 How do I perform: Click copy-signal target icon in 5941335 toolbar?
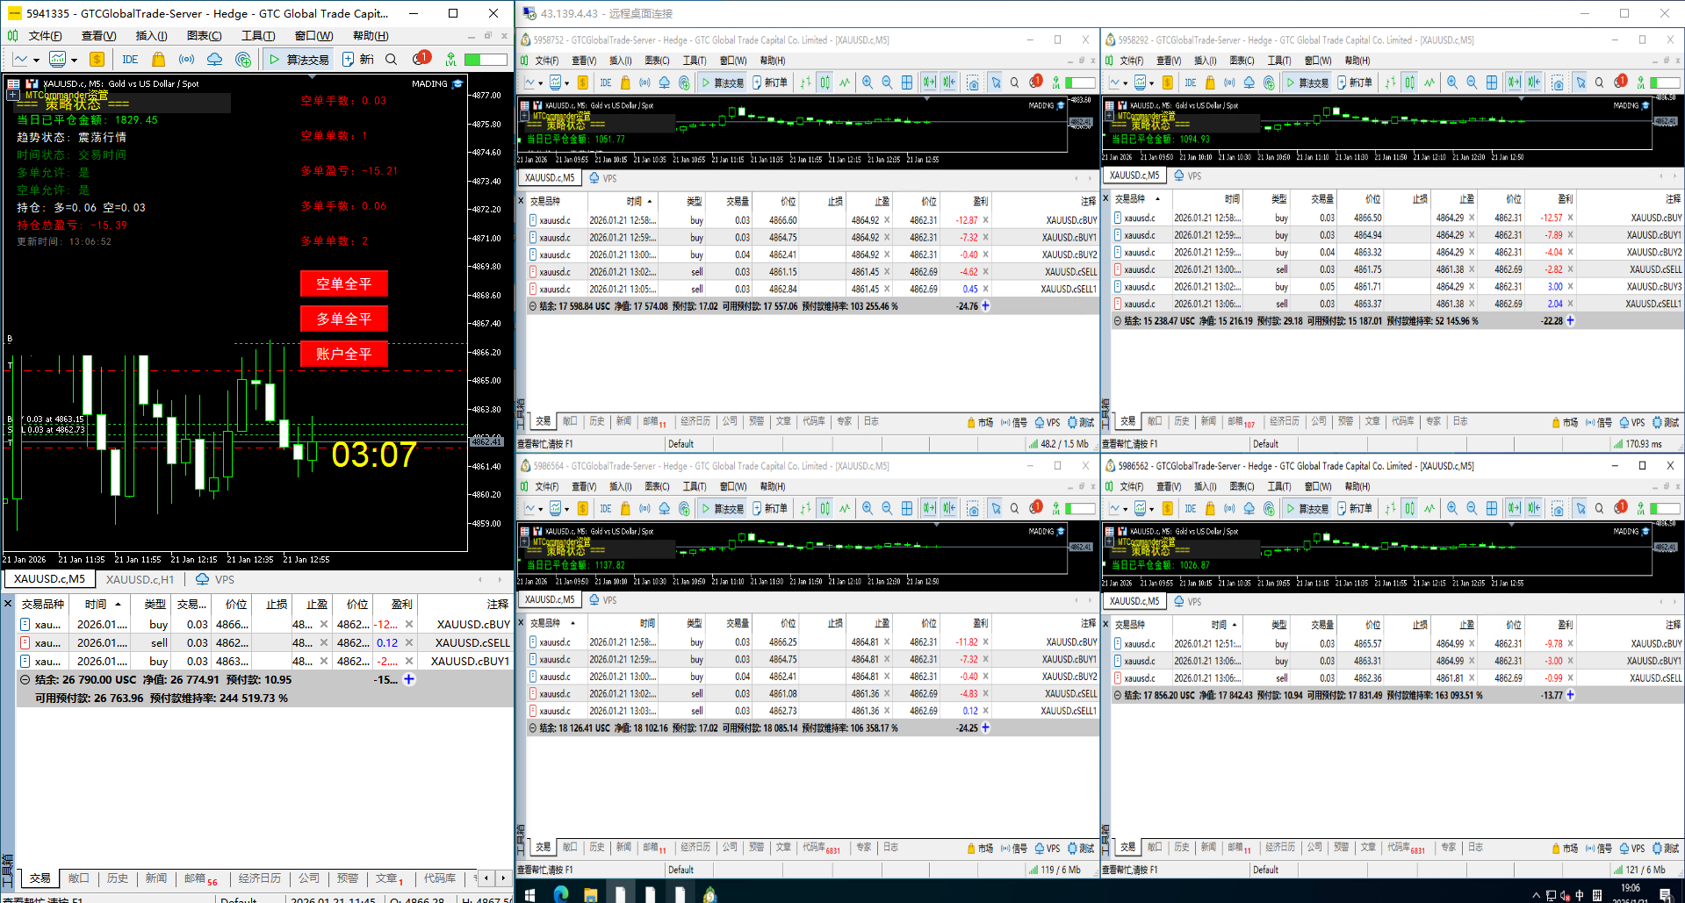tap(243, 60)
